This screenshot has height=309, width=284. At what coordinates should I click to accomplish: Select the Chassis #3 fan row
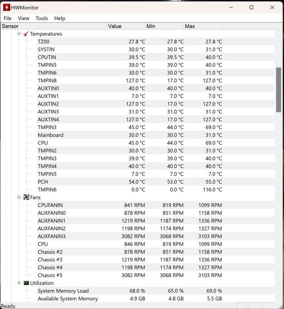click(156, 259)
